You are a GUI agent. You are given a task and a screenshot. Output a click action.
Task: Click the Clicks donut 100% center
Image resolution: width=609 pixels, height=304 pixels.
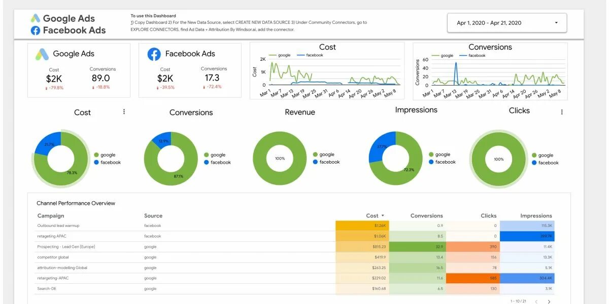499,159
